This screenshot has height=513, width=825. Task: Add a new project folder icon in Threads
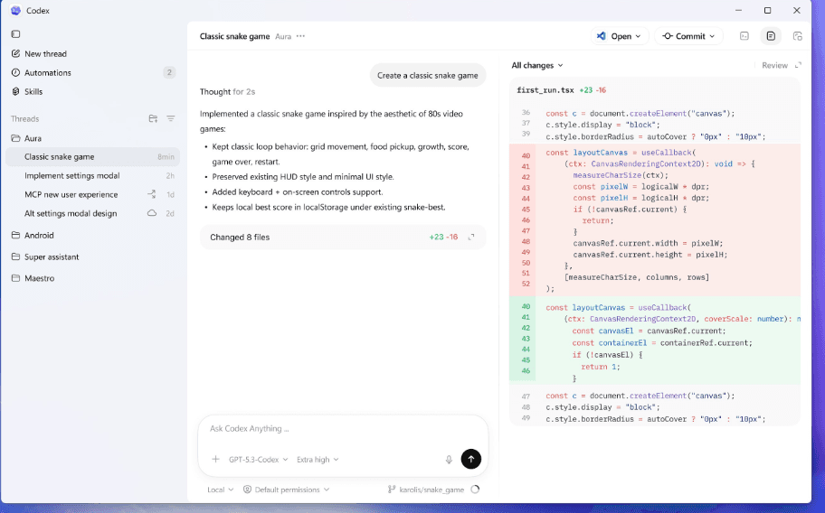pos(153,118)
